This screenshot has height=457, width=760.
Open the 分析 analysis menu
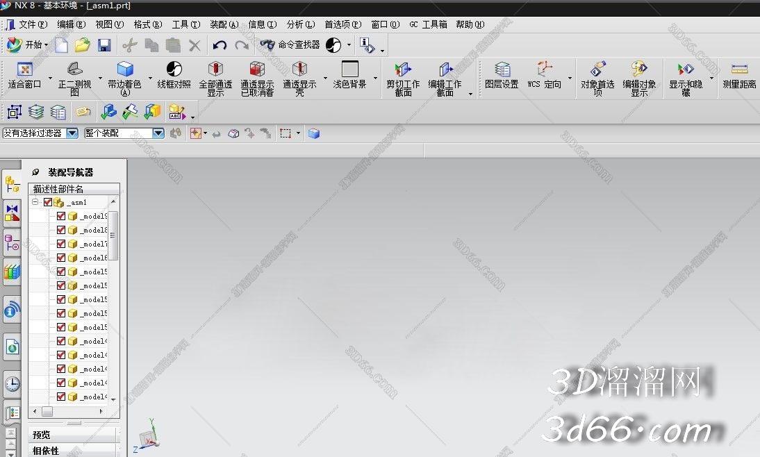(x=299, y=24)
